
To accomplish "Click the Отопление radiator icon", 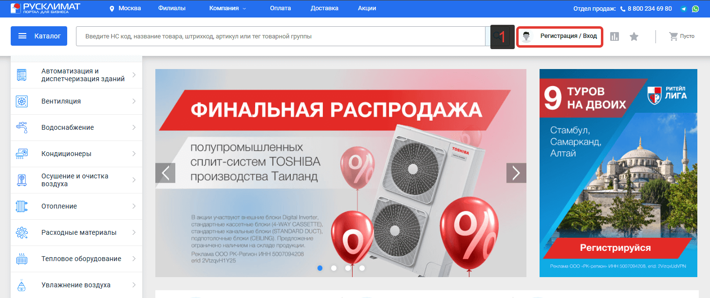I will point(22,206).
